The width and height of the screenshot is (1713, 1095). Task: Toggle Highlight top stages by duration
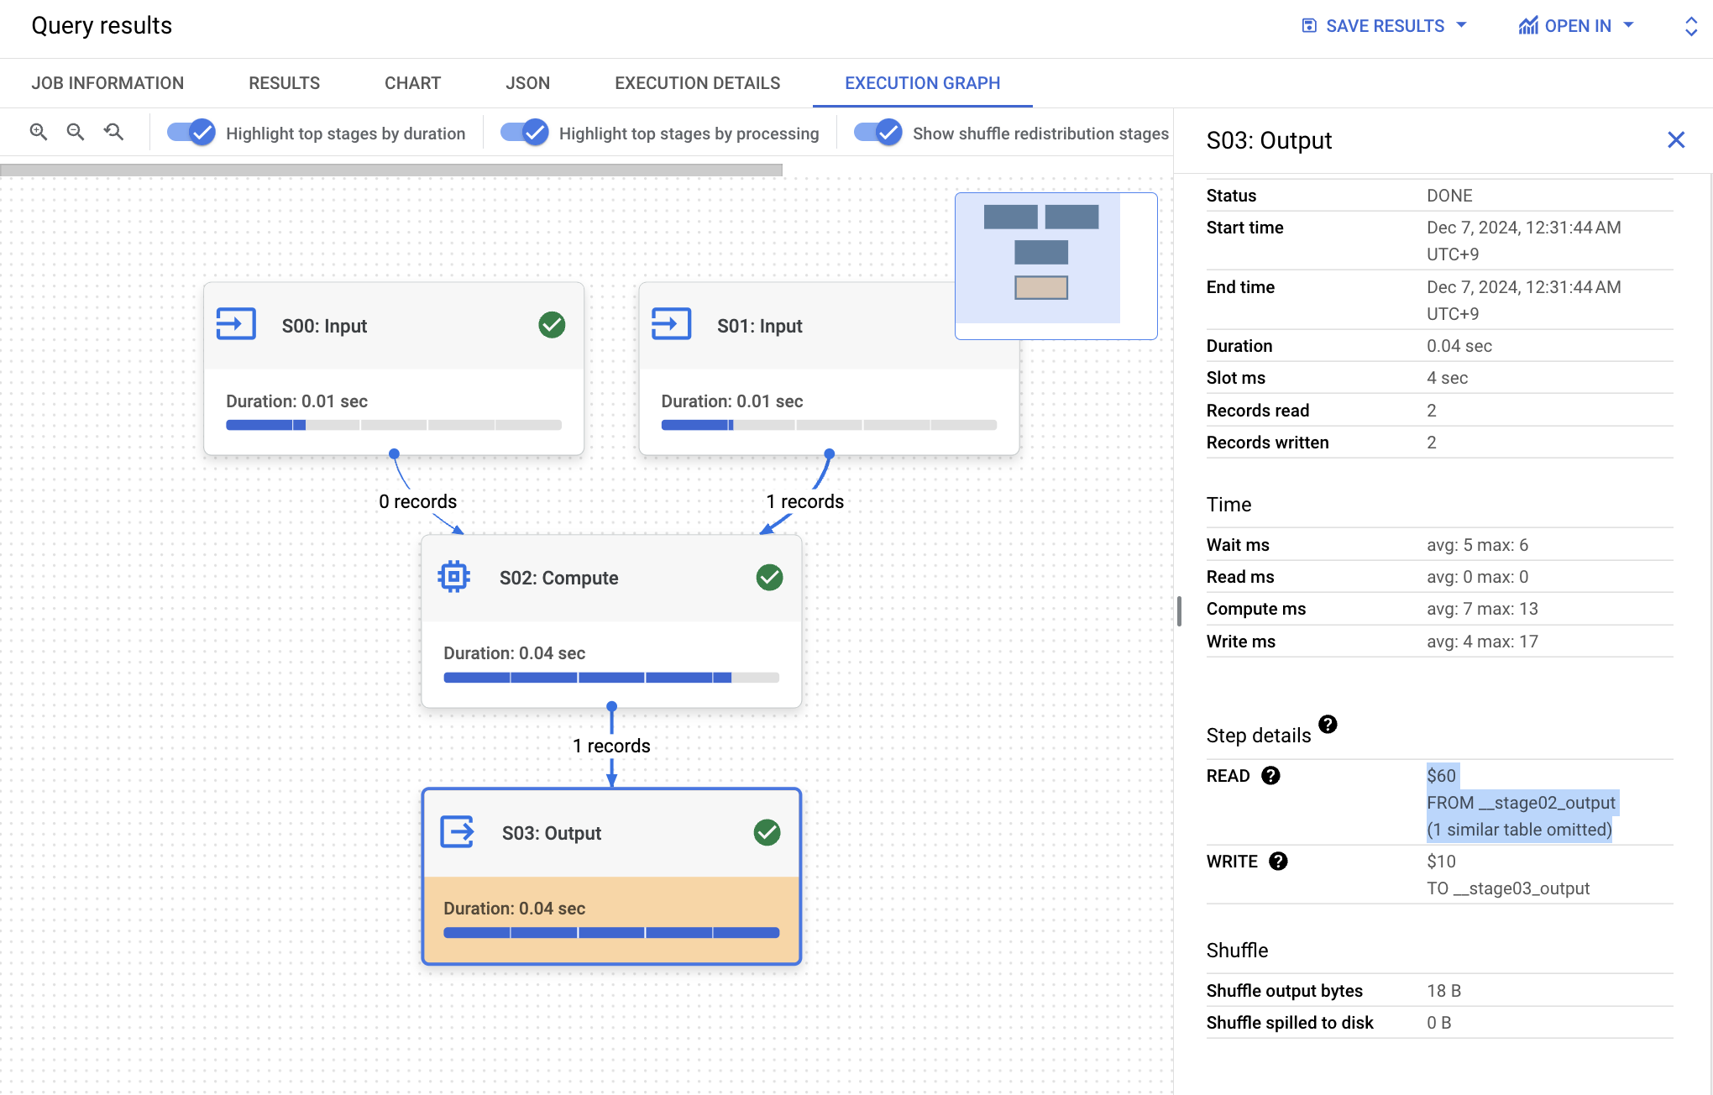[191, 133]
